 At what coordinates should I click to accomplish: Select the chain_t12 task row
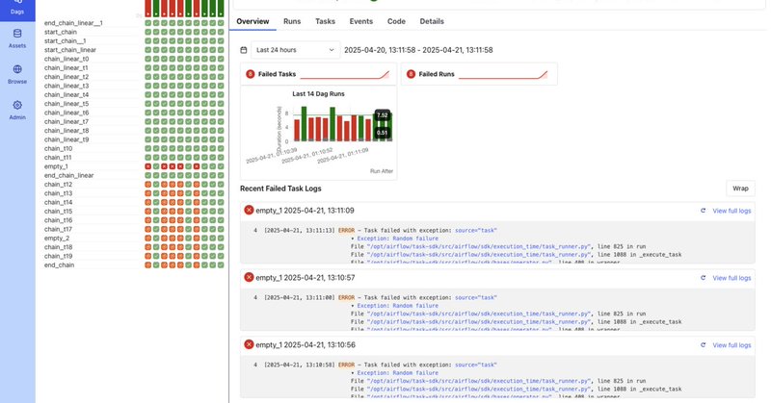tap(58, 184)
